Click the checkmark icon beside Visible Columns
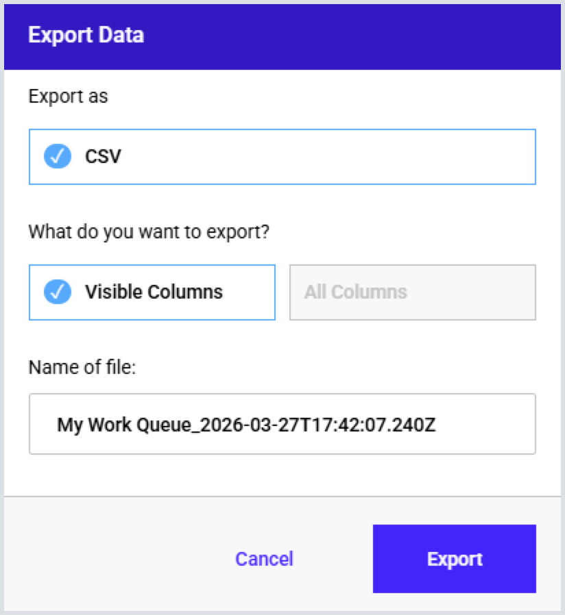 [58, 292]
